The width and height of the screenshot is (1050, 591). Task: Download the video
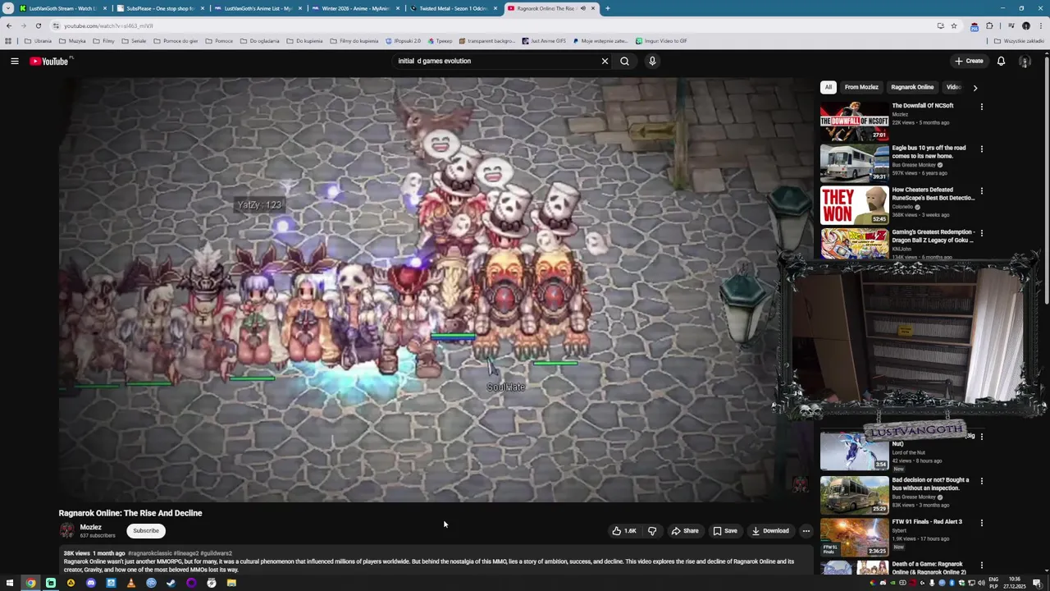pos(770,531)
